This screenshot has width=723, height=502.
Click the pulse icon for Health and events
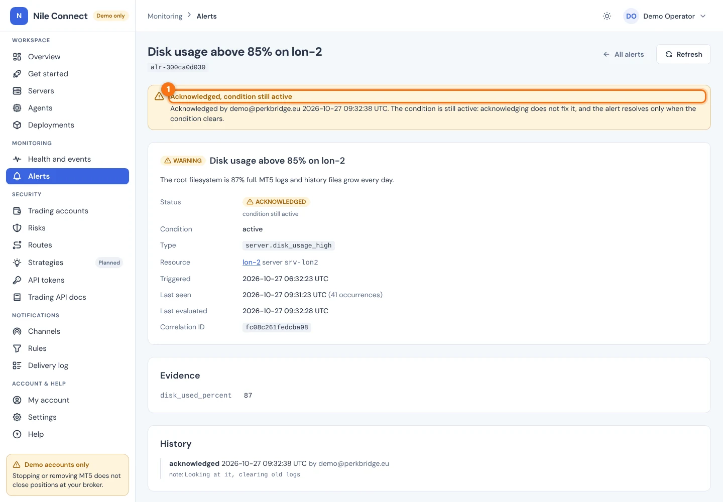[17, 159]
